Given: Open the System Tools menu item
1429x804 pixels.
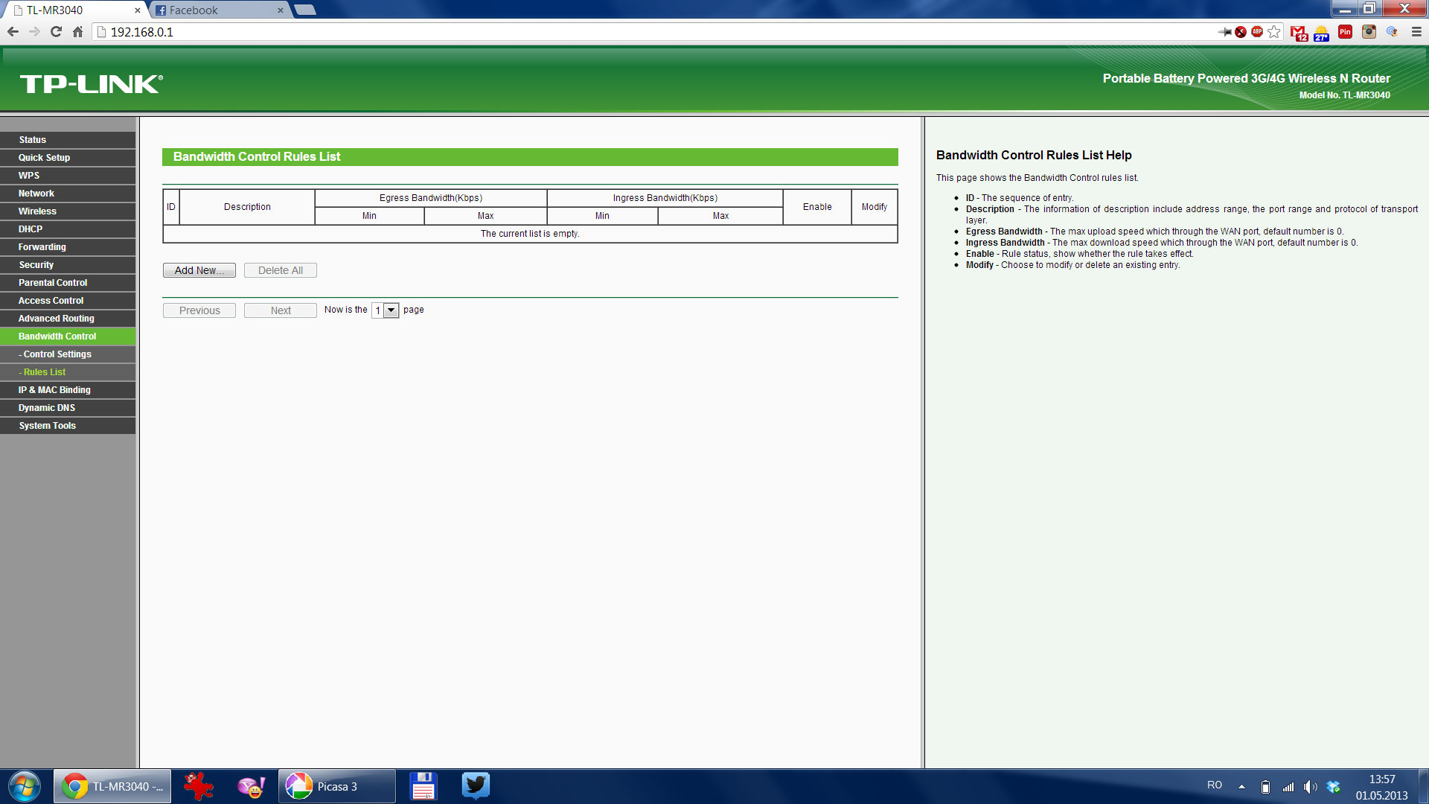Looking at the screenshot, I should pos(68,426).
